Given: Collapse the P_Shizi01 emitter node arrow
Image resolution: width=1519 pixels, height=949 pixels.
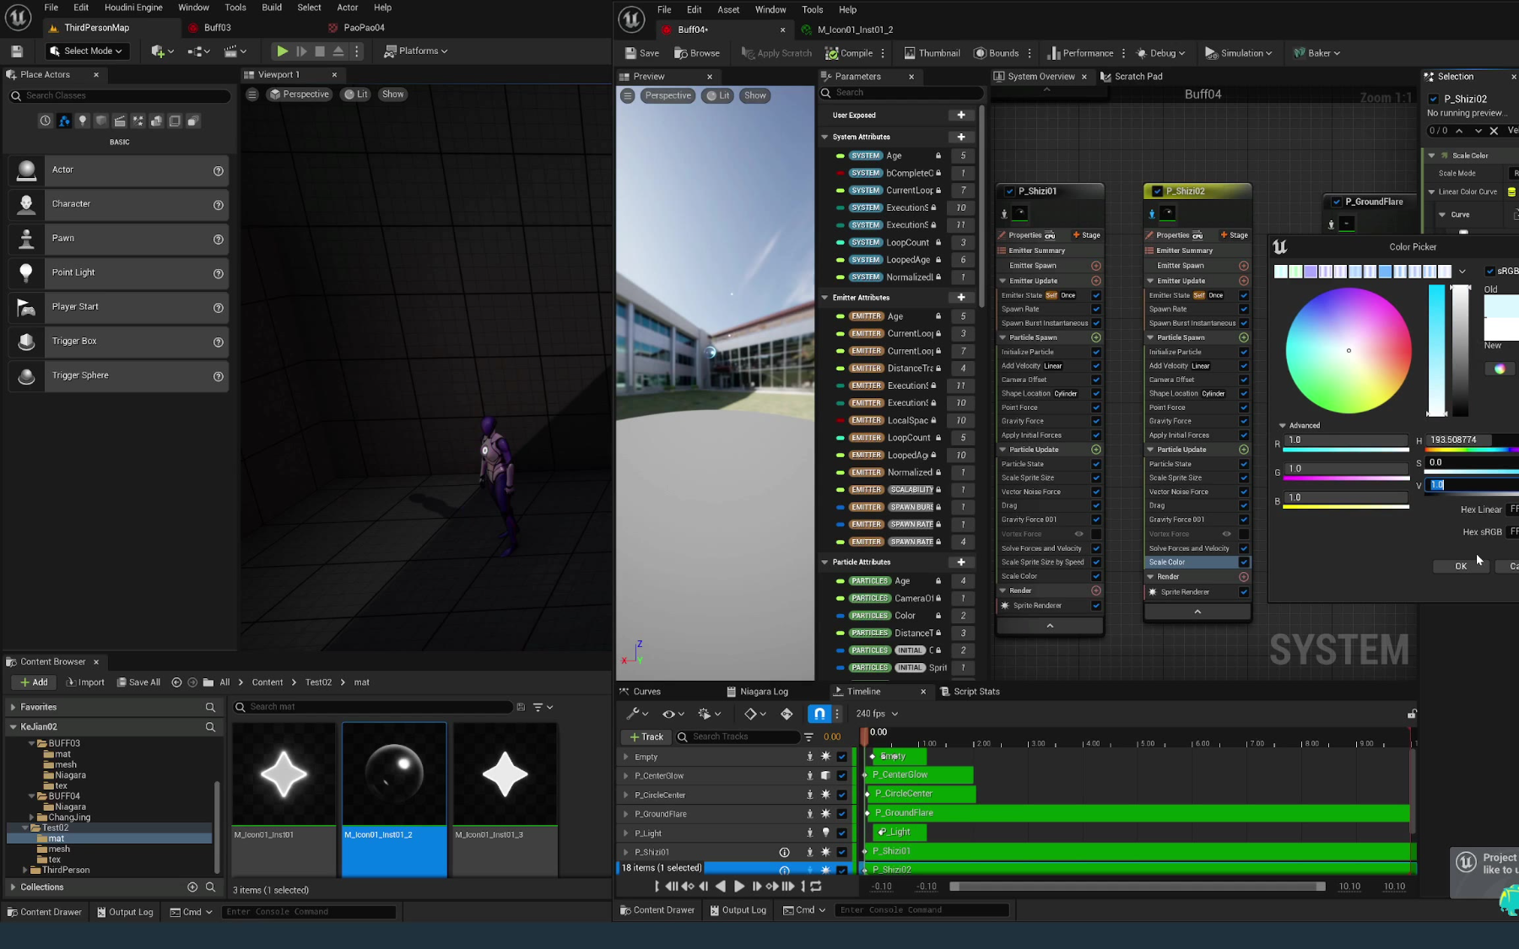Looking at the screenshot, I should tap(1050, 626).
